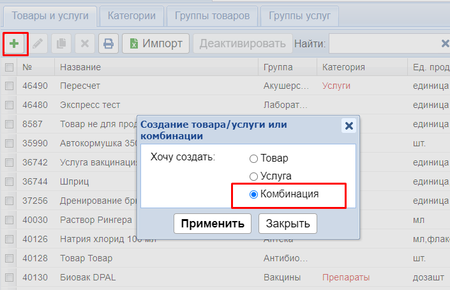The image size is (450, 290).
Task: Select the Услуга radio option
Action: [254, 176]
